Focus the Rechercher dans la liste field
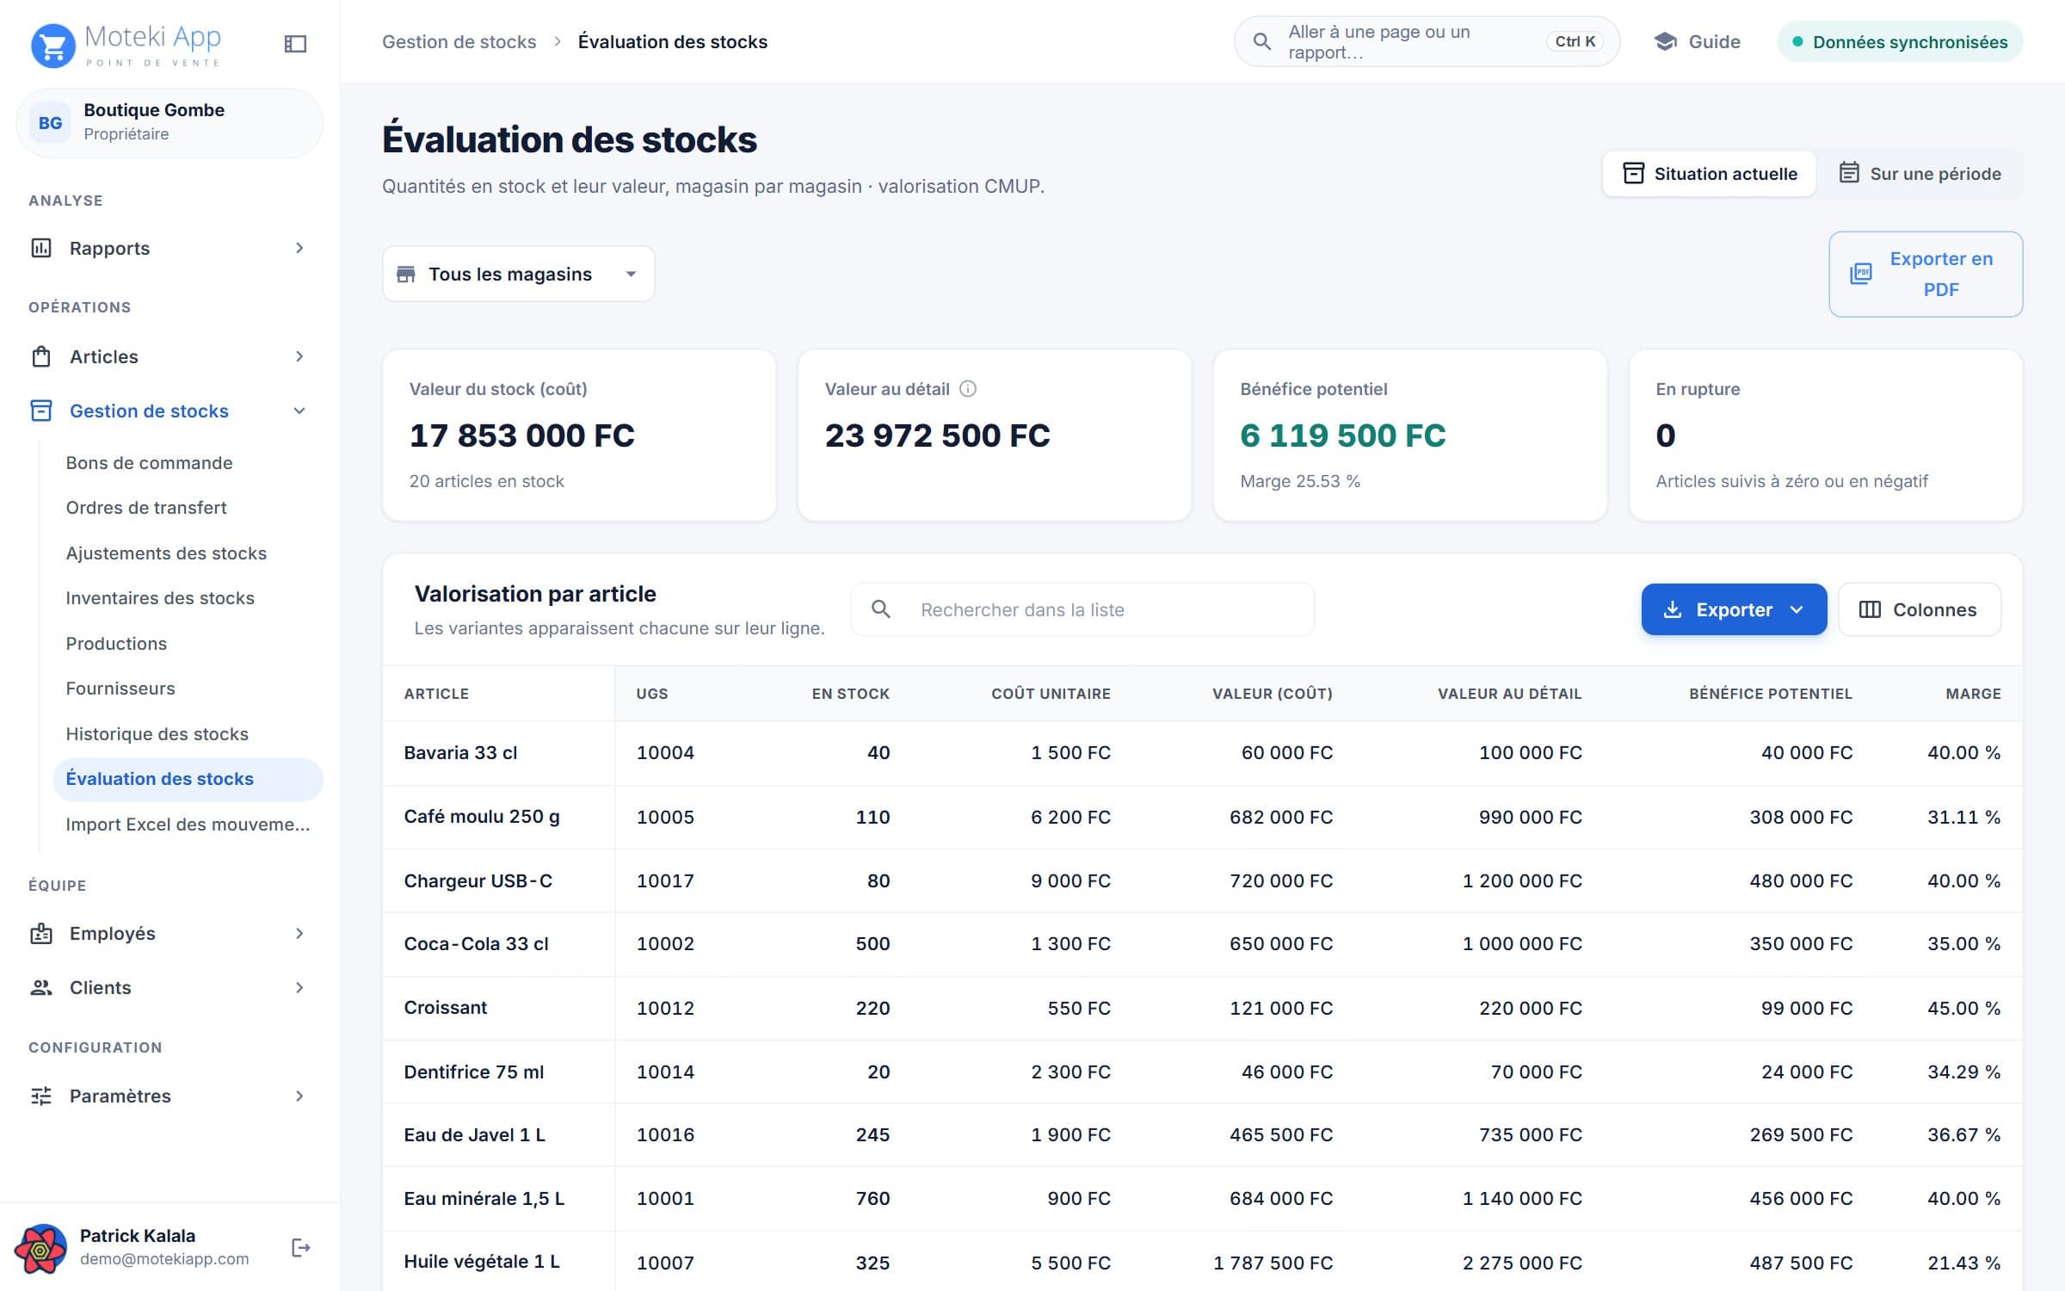The height and width of the screenshot is (1291, 2065). (1082, 609)
